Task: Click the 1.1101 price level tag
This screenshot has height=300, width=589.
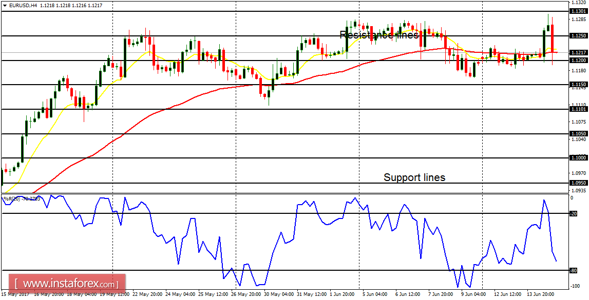Action: tap(579, 109)
